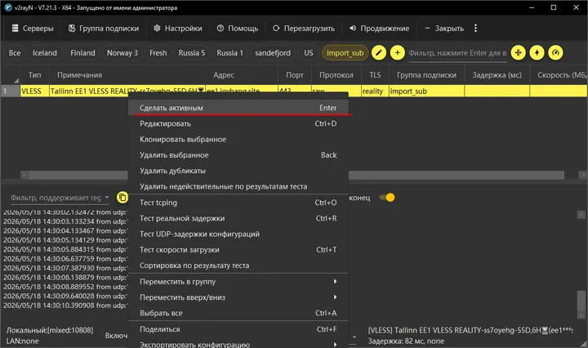Open the three-dots overflow menu in toolbar
Image resolution: width=588 pixels, height=348 pixels.
(x=475, y=28)
